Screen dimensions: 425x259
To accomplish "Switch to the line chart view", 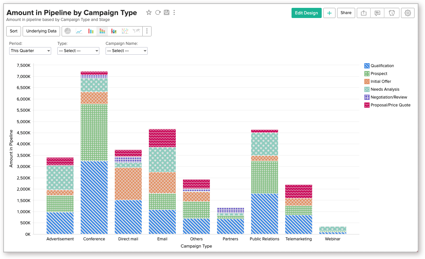I will 79,31.
